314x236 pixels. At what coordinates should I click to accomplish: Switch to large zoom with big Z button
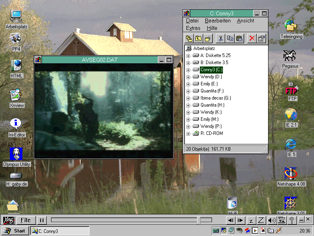coord(261,220)
